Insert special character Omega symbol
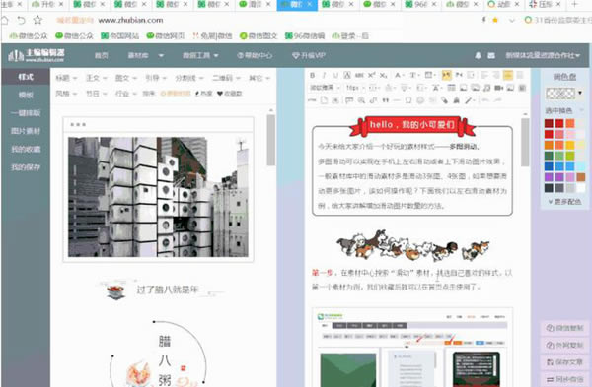 pos(408,100)
